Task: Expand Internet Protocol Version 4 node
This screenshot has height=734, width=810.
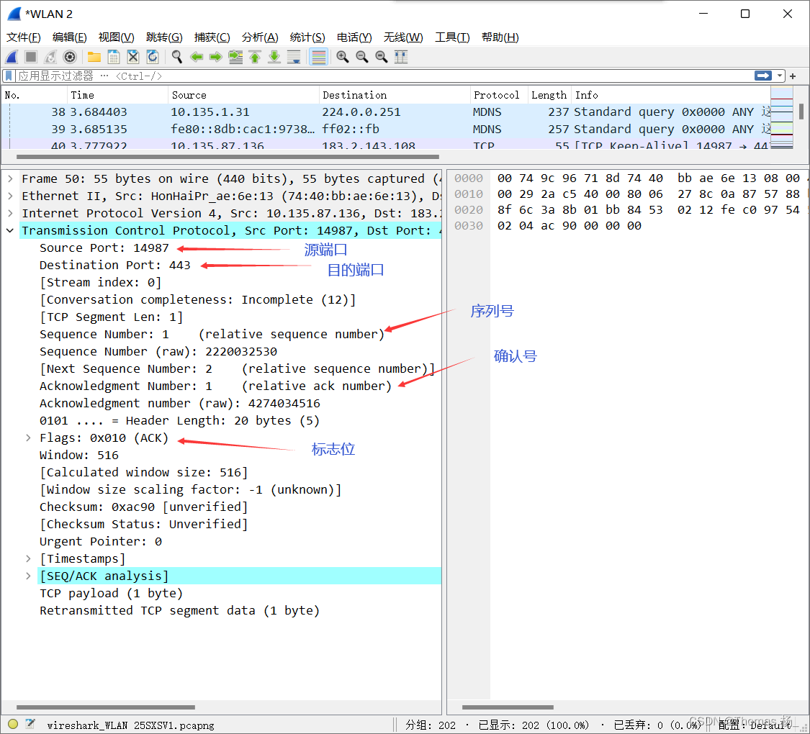Action: (x=10, y=213)
